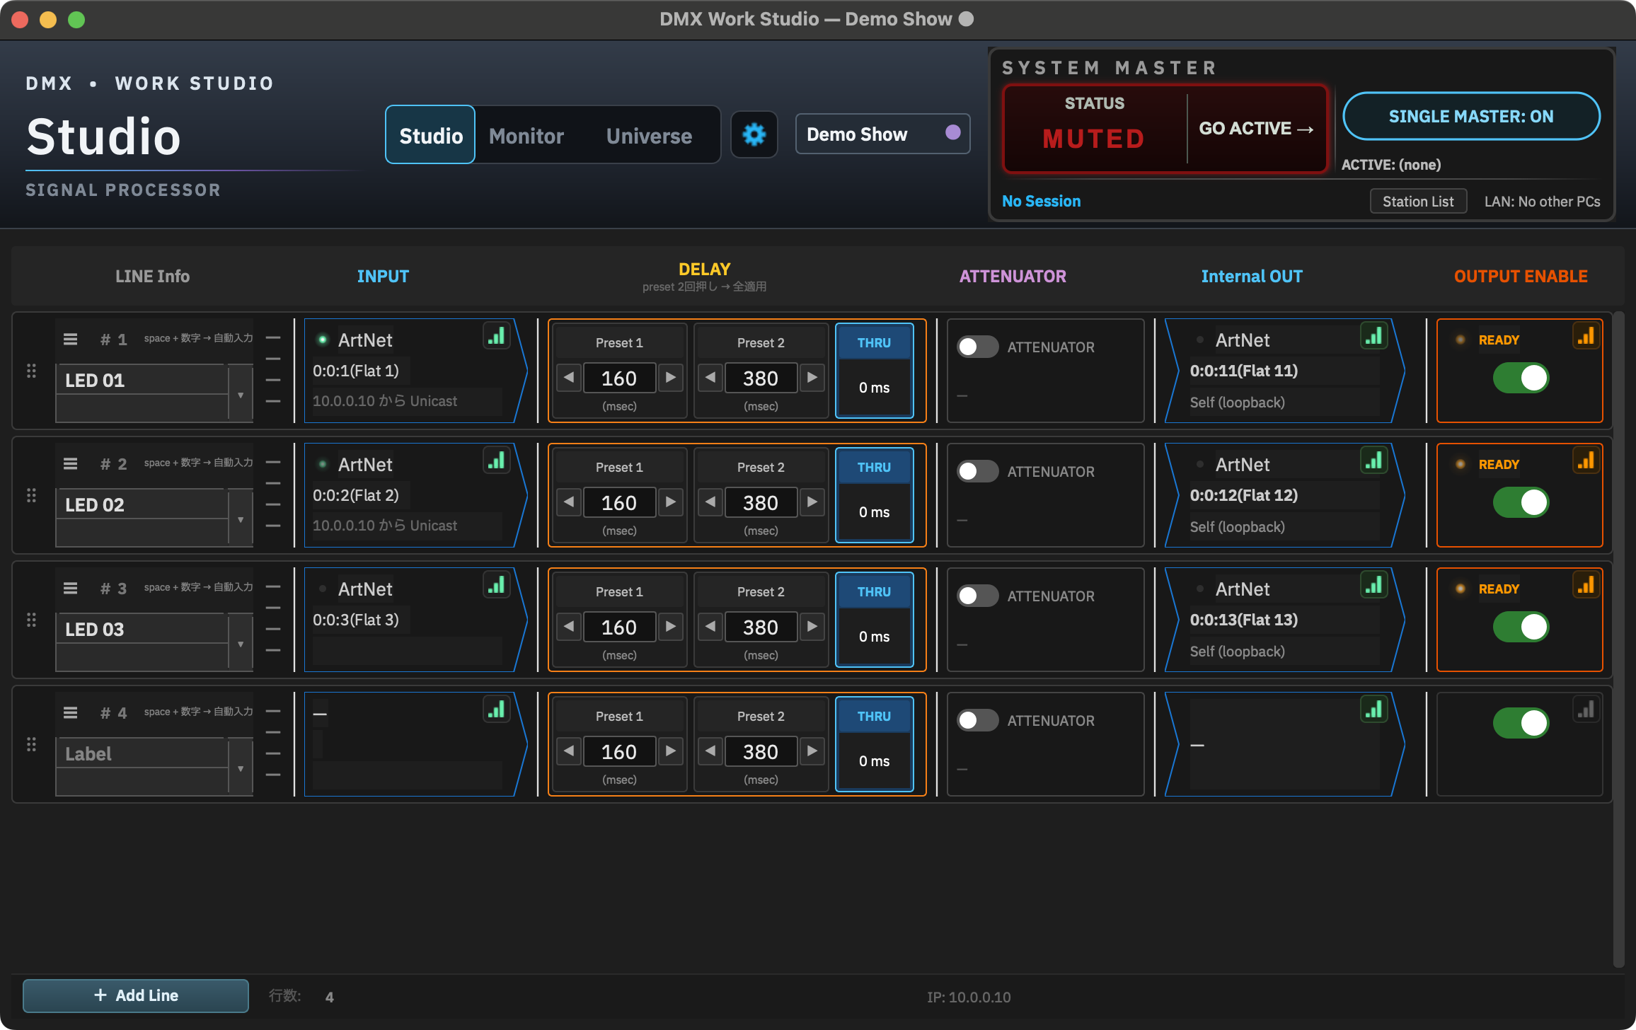This screenshot has width=1636, height=1030.
Task: Increase Preset 1 delay on line 1 with the right arrow
Action: (670, 378)
